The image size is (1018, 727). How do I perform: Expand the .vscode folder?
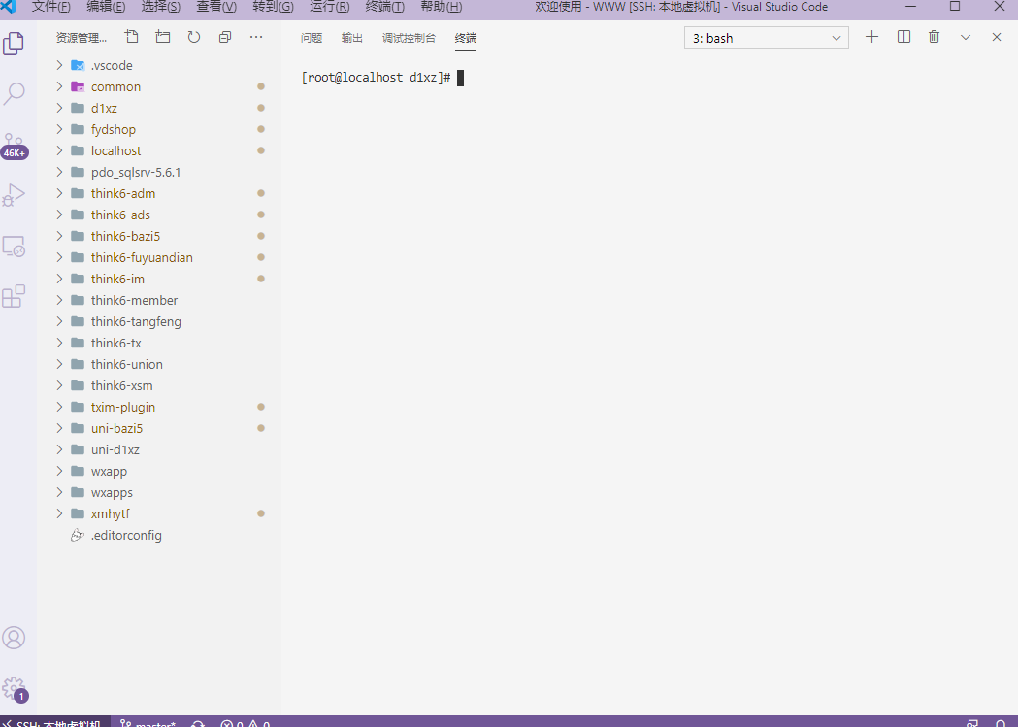59,65
